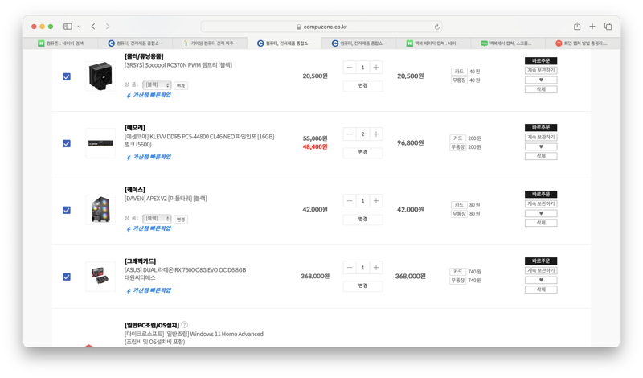The image size is (643, 378).
Task: Open the DAVEN case thumbnail image
Action: 100,210
